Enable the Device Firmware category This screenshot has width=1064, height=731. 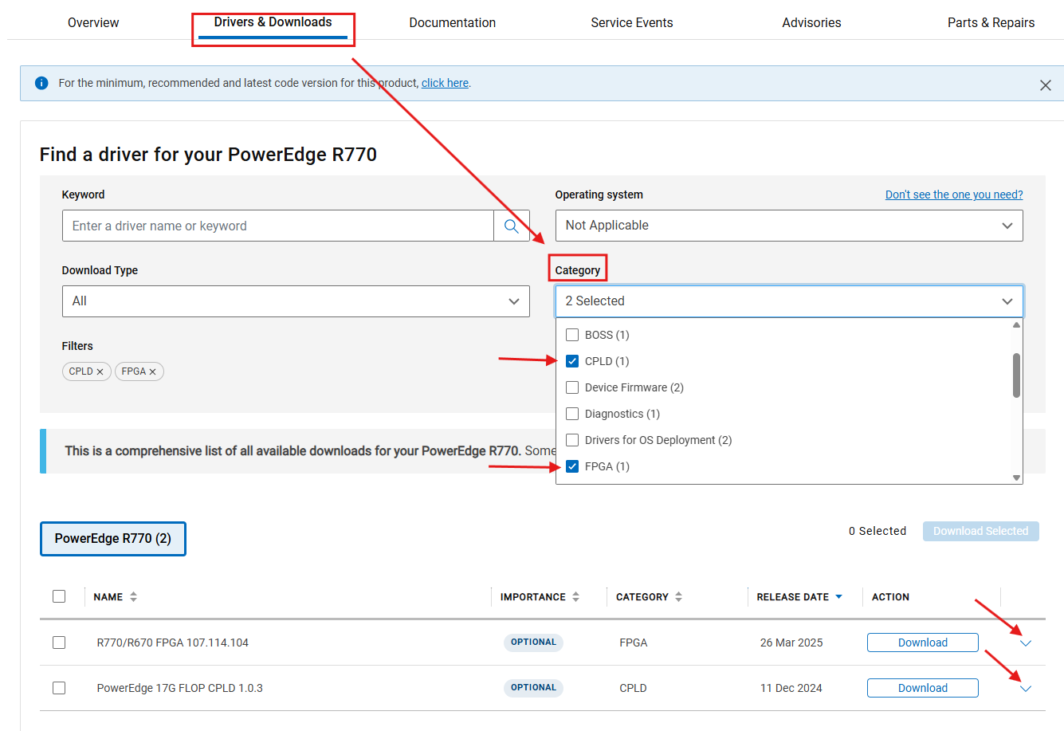[571, 387]
